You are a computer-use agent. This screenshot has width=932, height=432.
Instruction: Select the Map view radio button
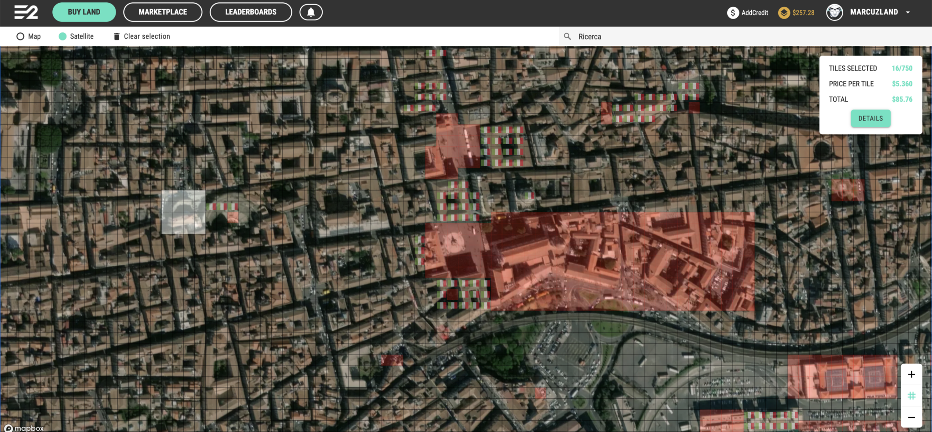[x=20, y=36]
